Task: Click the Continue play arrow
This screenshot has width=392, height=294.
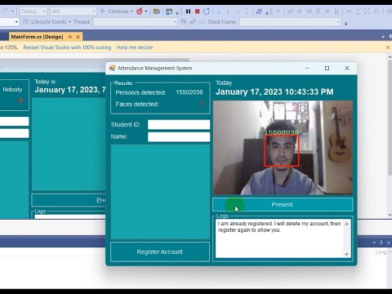Action: [x=103, y=11]
